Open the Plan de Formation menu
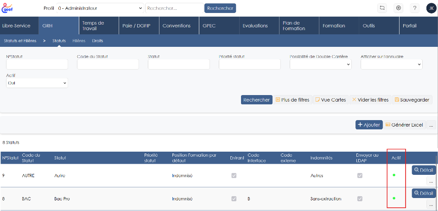This screenshot has height=211, width=438. click(x=299, y=26)
